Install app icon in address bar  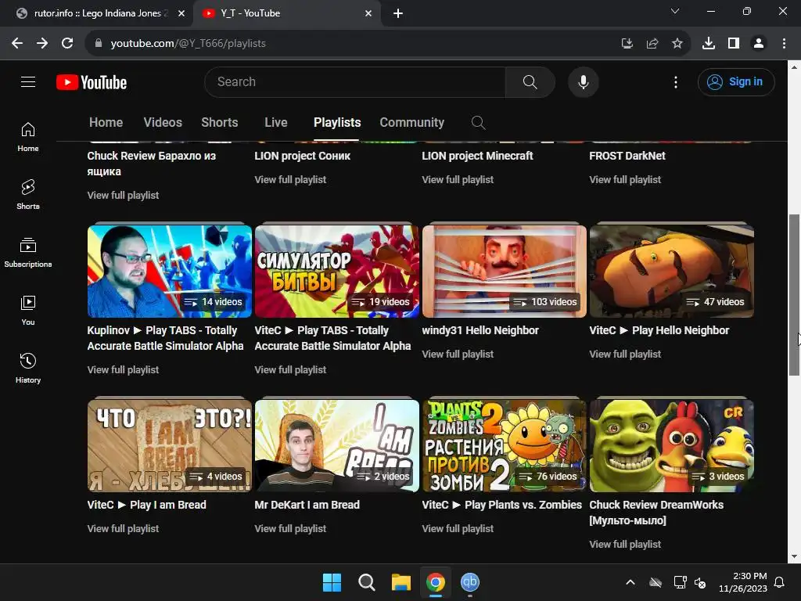coord(627,44)
